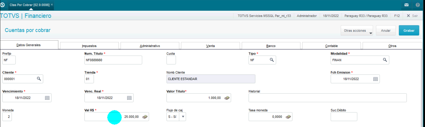Click the Nomb Cliente field
425x127 pixels.
pos(211,79)
